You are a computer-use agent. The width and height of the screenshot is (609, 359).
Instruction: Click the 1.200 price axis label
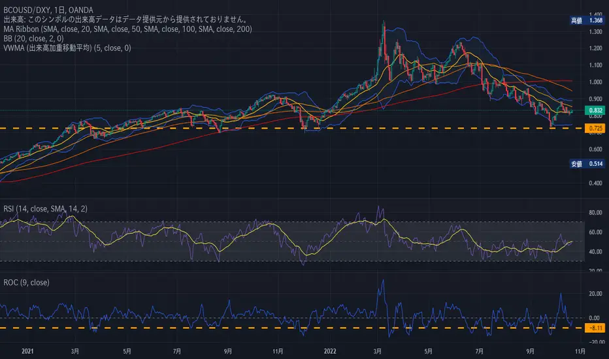pos(596,48)
